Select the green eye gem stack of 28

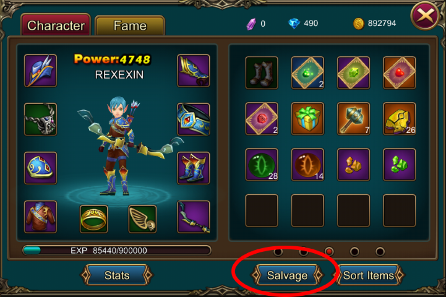tap(262, 165)
